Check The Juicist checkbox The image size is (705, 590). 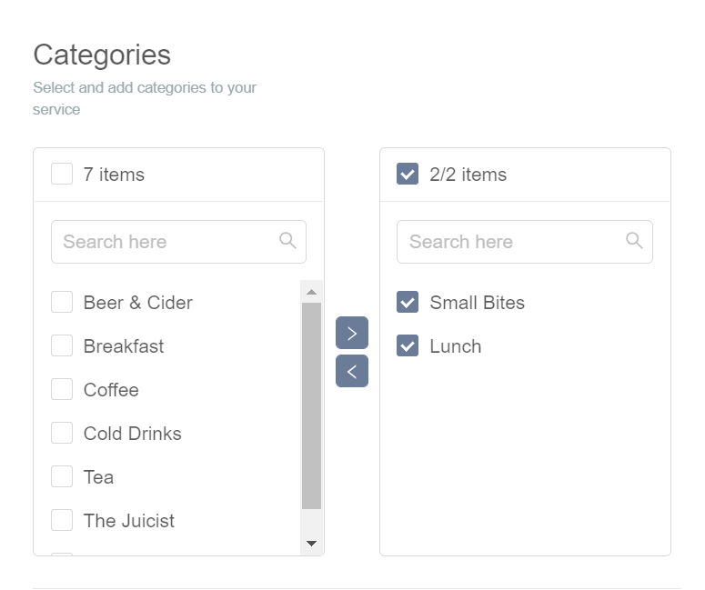tap(62, 519)
